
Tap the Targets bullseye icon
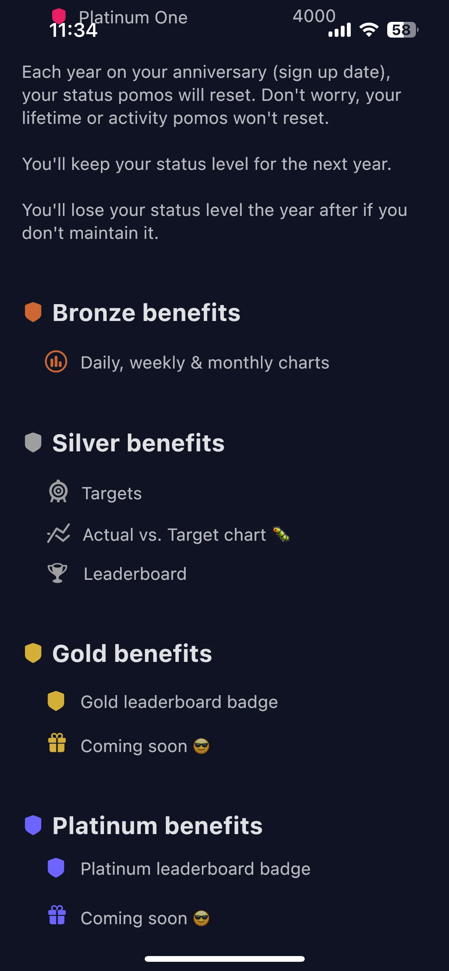[x=58, y=491]
